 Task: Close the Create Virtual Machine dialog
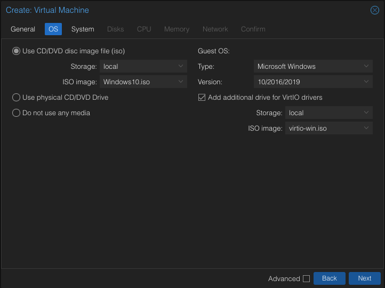point(374,10)
